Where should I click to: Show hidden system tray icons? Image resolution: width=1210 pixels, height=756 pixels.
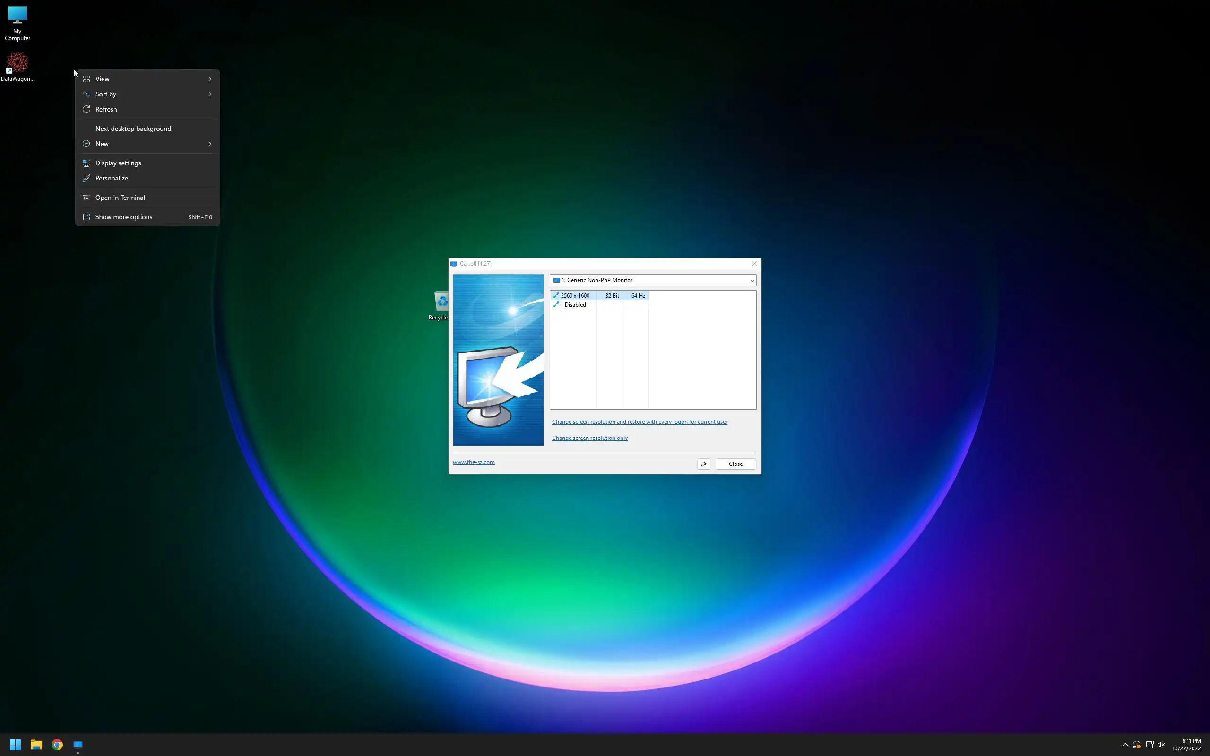pos(1125,745)
